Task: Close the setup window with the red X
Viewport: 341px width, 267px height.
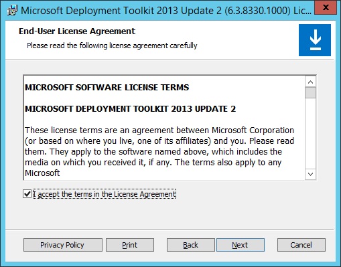Action: (326, 7)
